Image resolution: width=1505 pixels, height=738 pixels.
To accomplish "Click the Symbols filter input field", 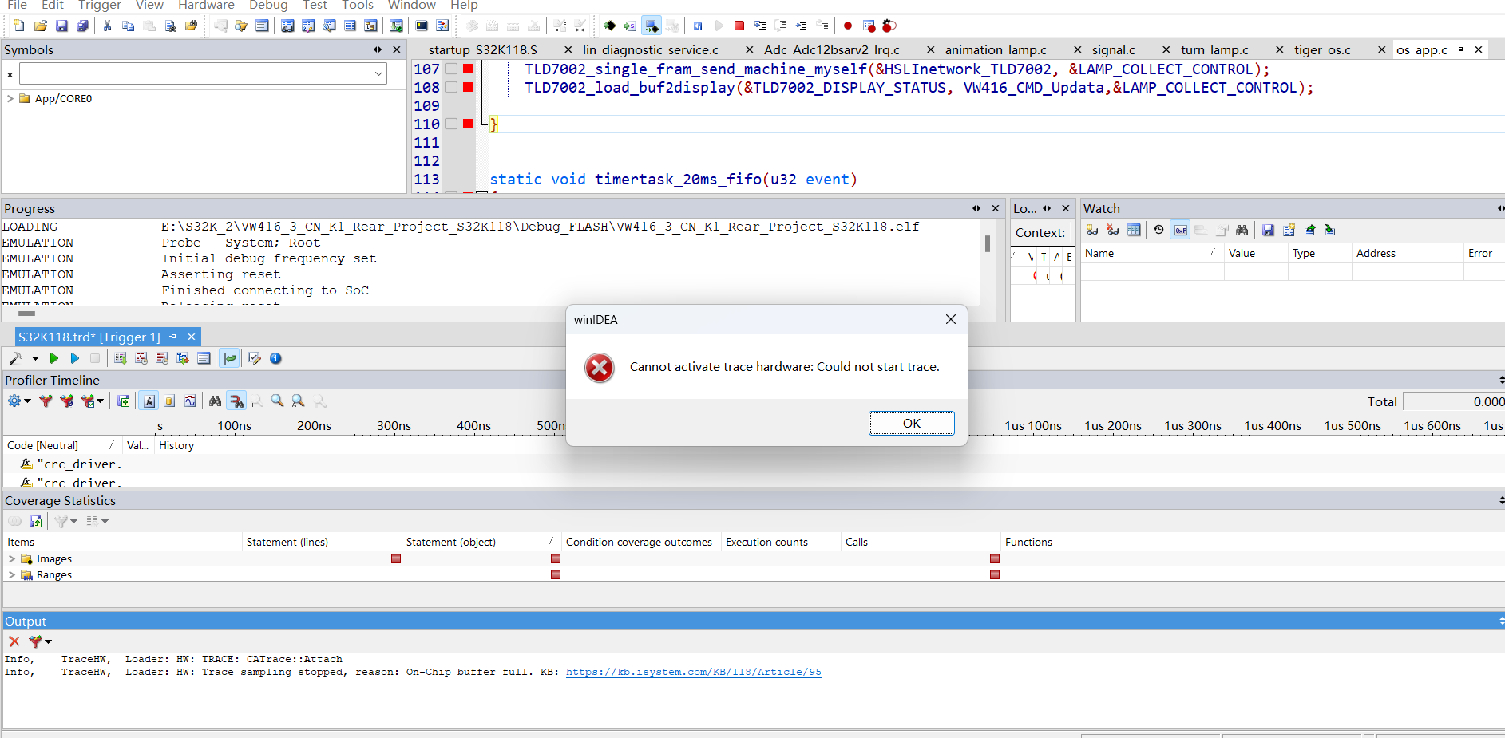I will 196,73.
